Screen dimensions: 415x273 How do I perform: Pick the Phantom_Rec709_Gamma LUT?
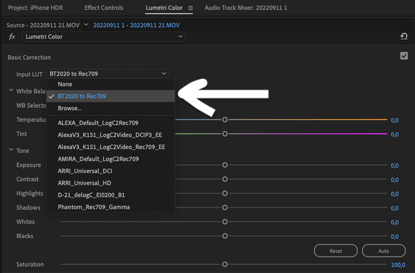(94, 207)
